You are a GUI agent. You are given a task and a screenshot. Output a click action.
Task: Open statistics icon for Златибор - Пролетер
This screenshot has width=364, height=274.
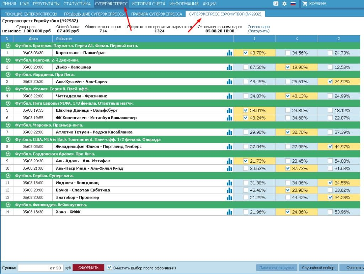click(229, 197)
